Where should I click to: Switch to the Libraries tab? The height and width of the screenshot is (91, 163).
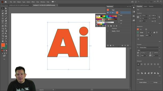tap(151, 6)
